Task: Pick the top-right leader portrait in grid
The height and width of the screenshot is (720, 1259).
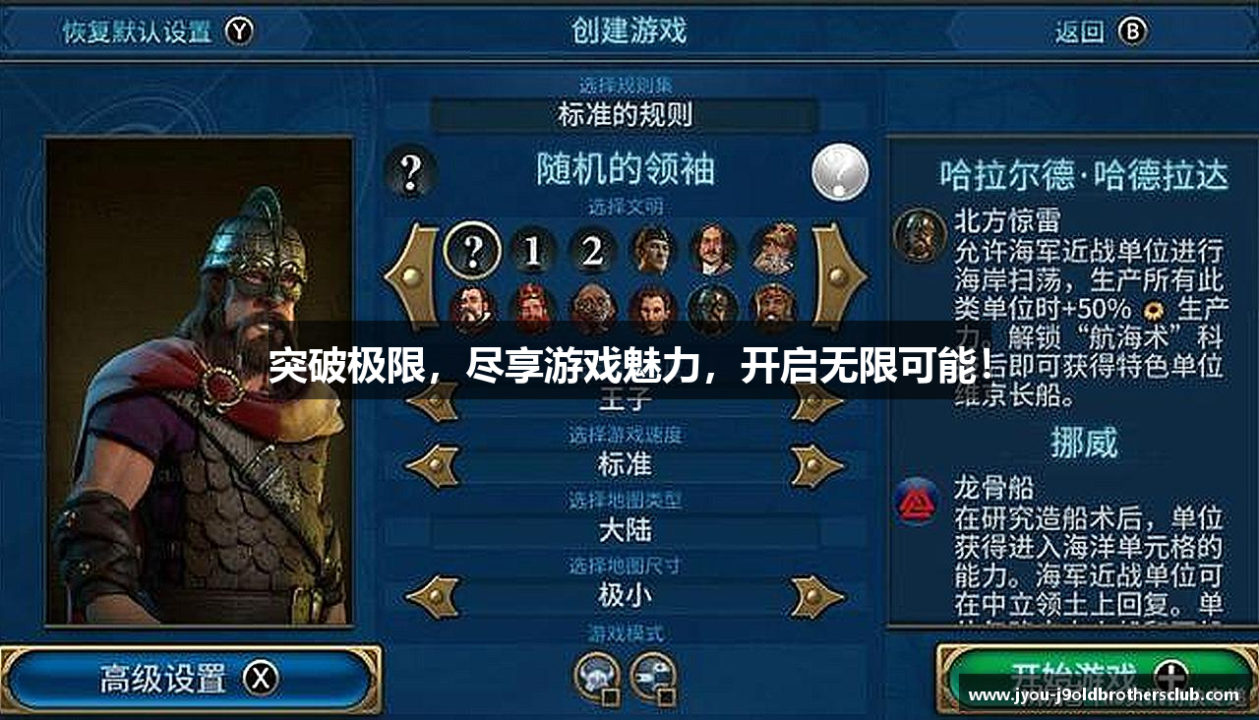Action: point(774,251)
